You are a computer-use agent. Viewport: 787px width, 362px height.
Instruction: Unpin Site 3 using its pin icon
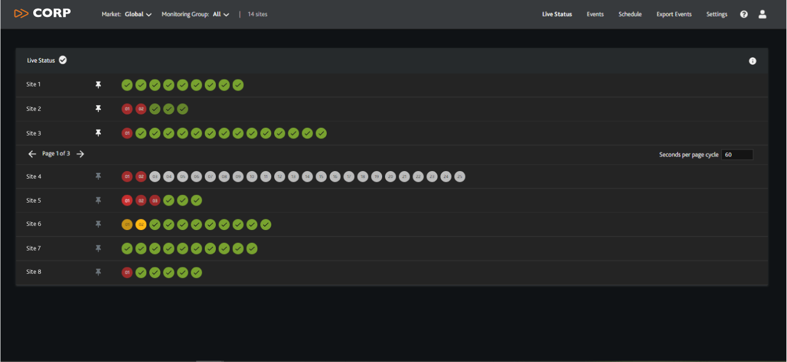98,133
